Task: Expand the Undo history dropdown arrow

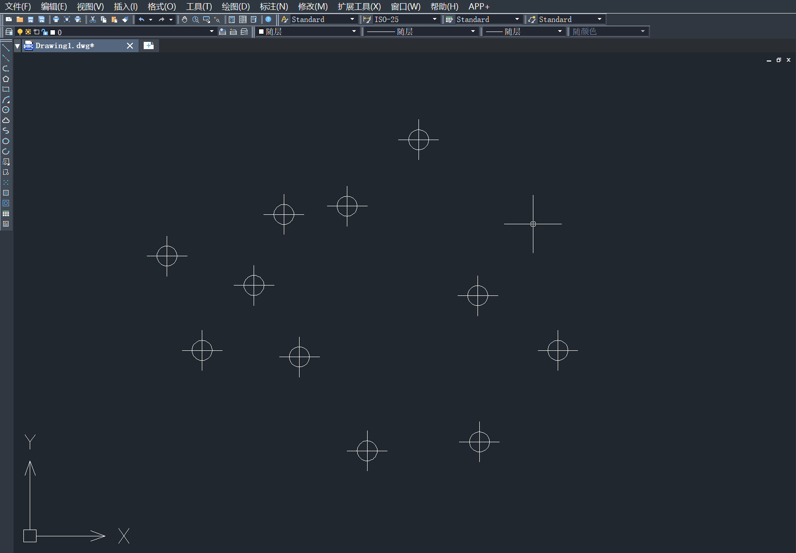Action: point(151,19)
